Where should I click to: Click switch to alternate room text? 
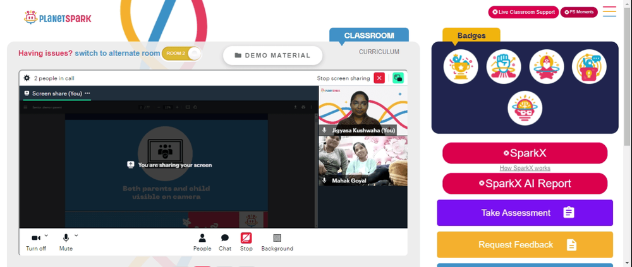click(118, 53)
